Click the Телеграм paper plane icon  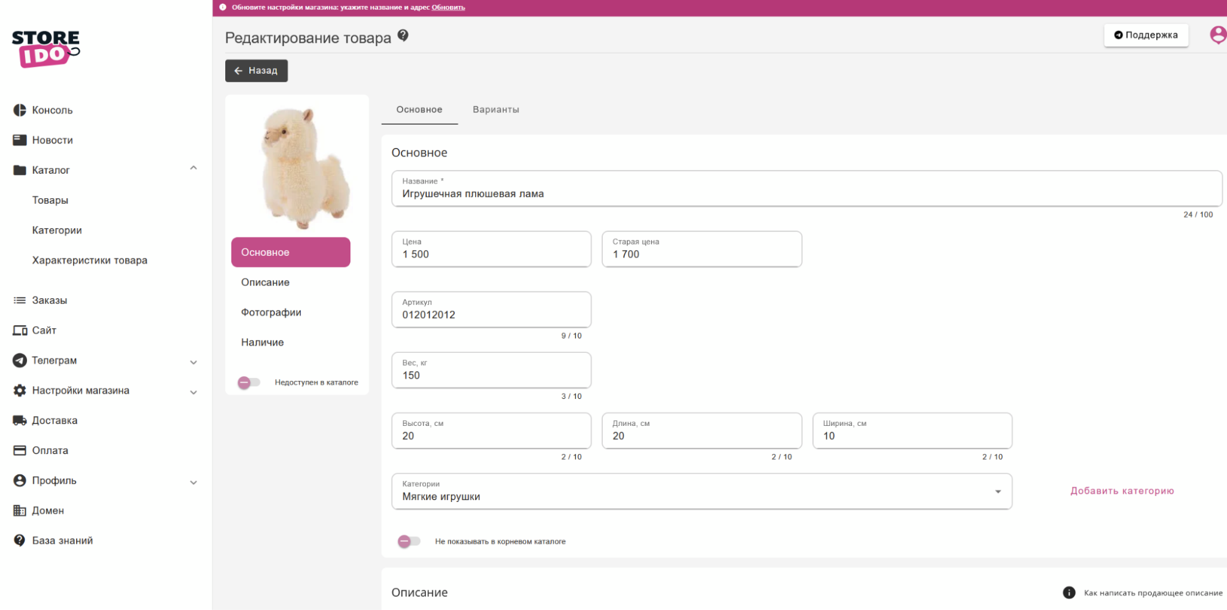pyautogui.click(x=20, y=360)
